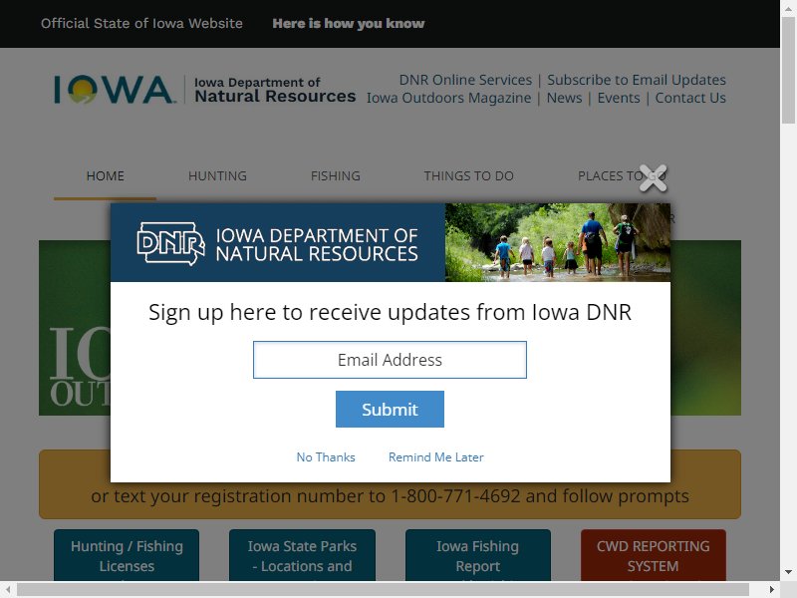The image size is (797, 598).
Task: Expand 'Here is how you know' notice
Action: (348, 23)
